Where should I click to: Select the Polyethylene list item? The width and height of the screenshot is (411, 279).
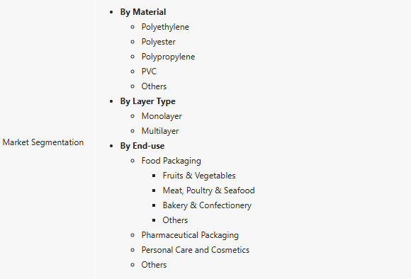click(165, 27)
